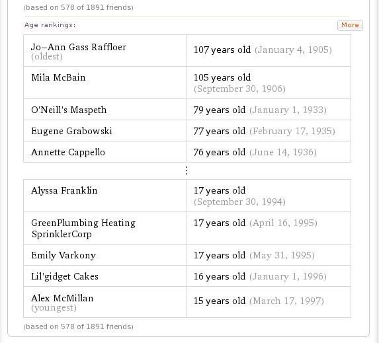
Task: Click the Emily Varkony row name
Action: tap(63, 255)
